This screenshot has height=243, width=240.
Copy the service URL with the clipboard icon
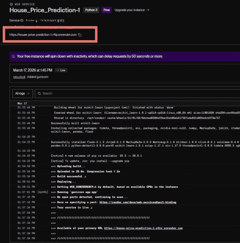(x=80, y=35)
